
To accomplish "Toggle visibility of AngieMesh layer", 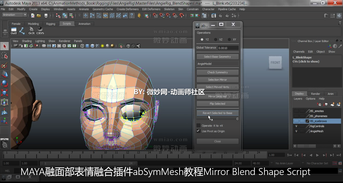I will 297,131.
